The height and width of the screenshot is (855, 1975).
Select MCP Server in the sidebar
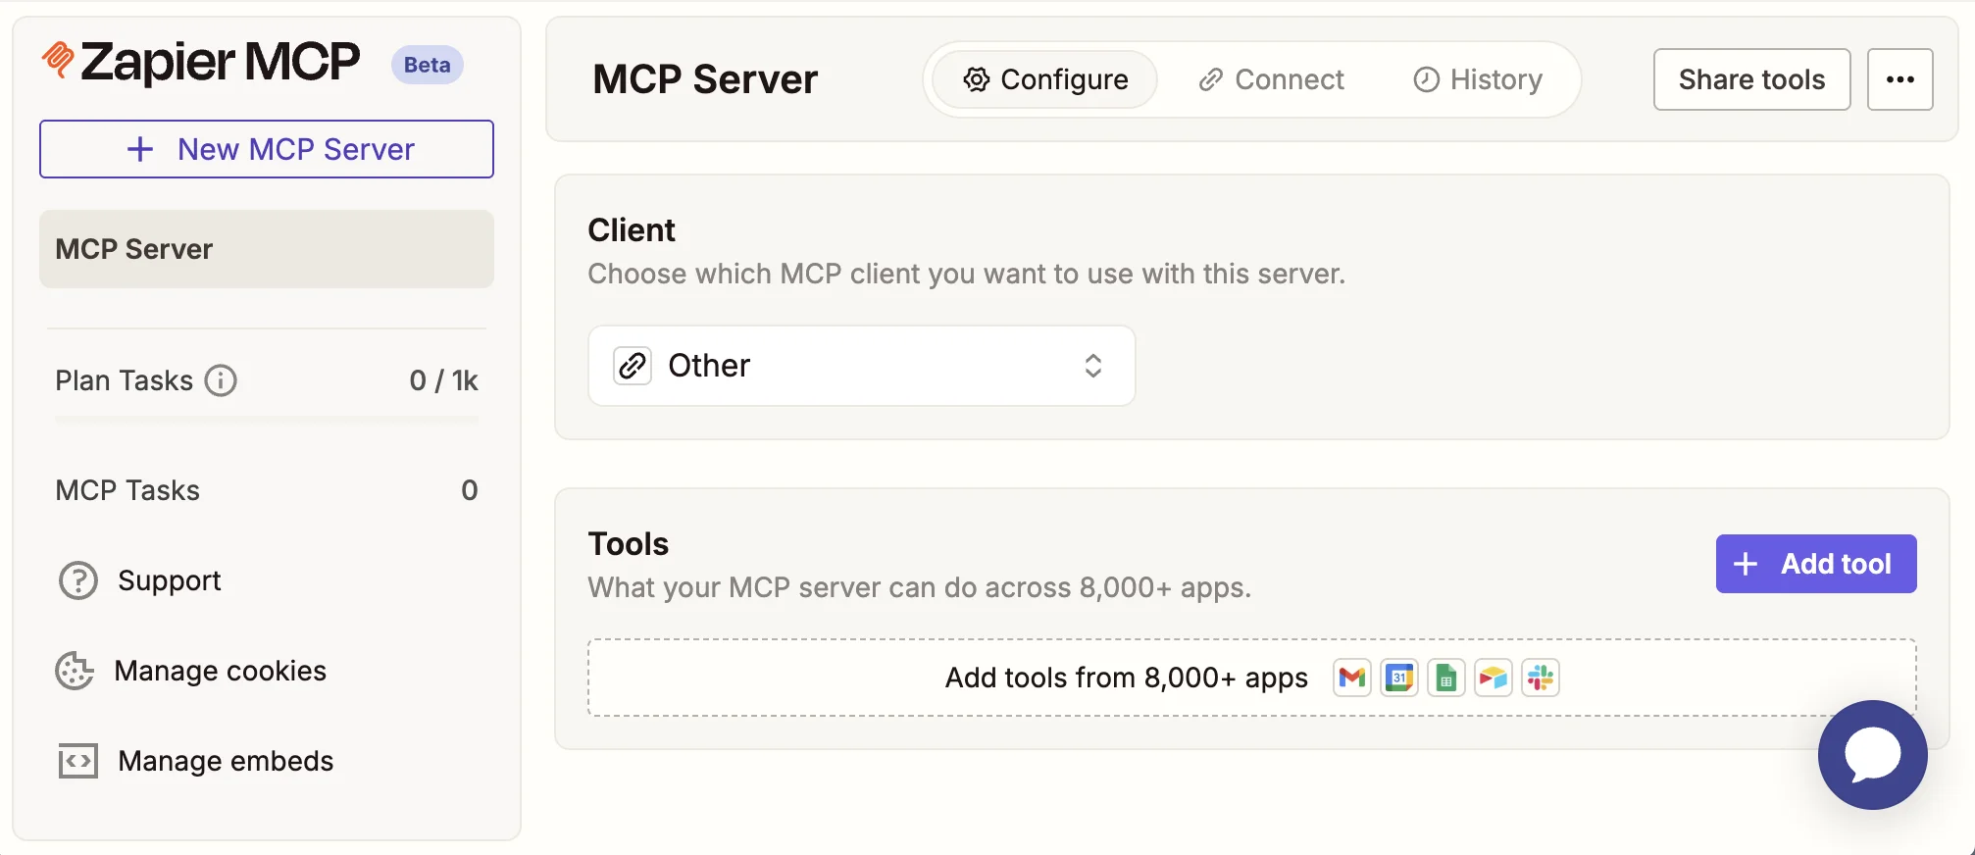point(267,249)
